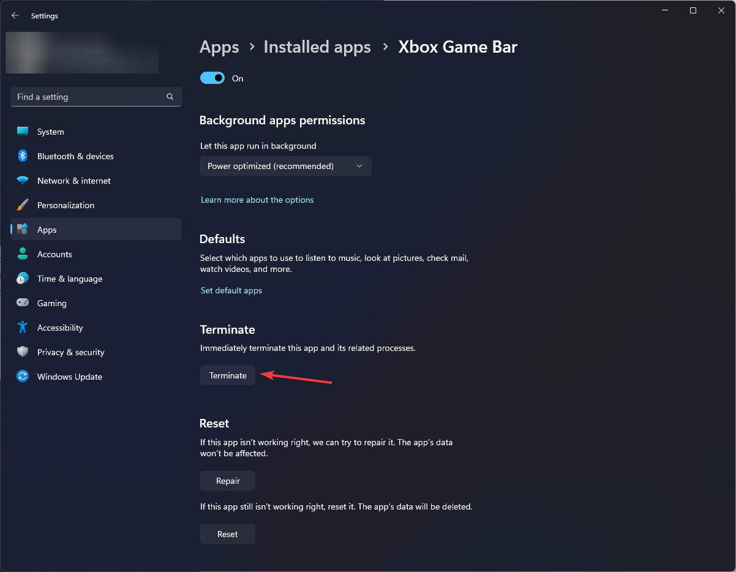Screen dimensions: 736x572
Task: Open Learn more about the options link
Action: click(257, 200)
